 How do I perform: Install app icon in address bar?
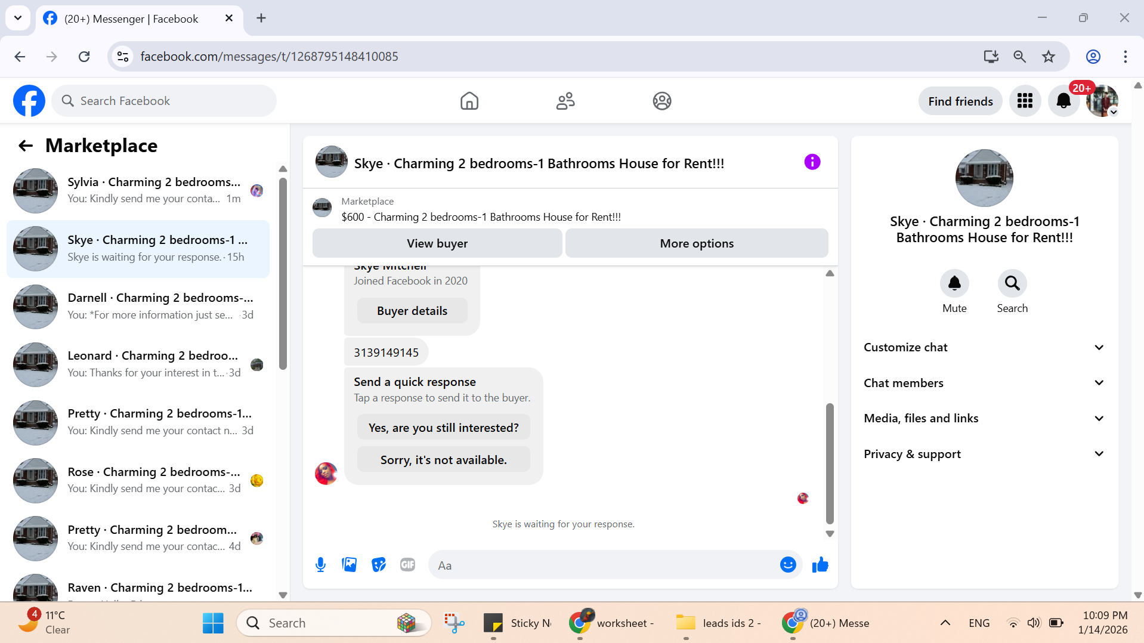click(x=991, y=57)
